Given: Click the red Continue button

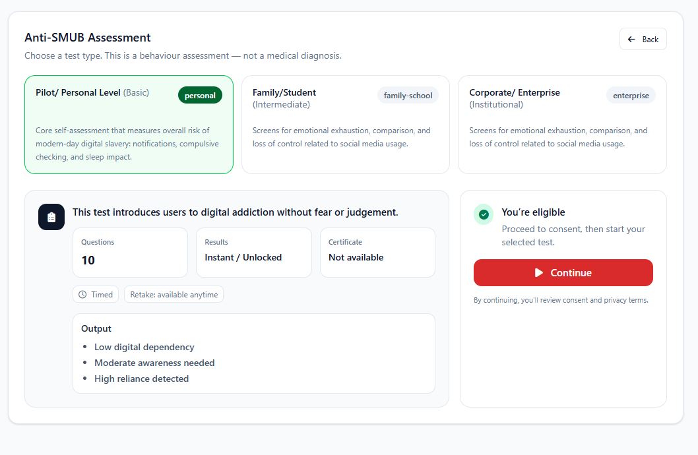Looking at the screenshot, I should click(x=563, y=272).
